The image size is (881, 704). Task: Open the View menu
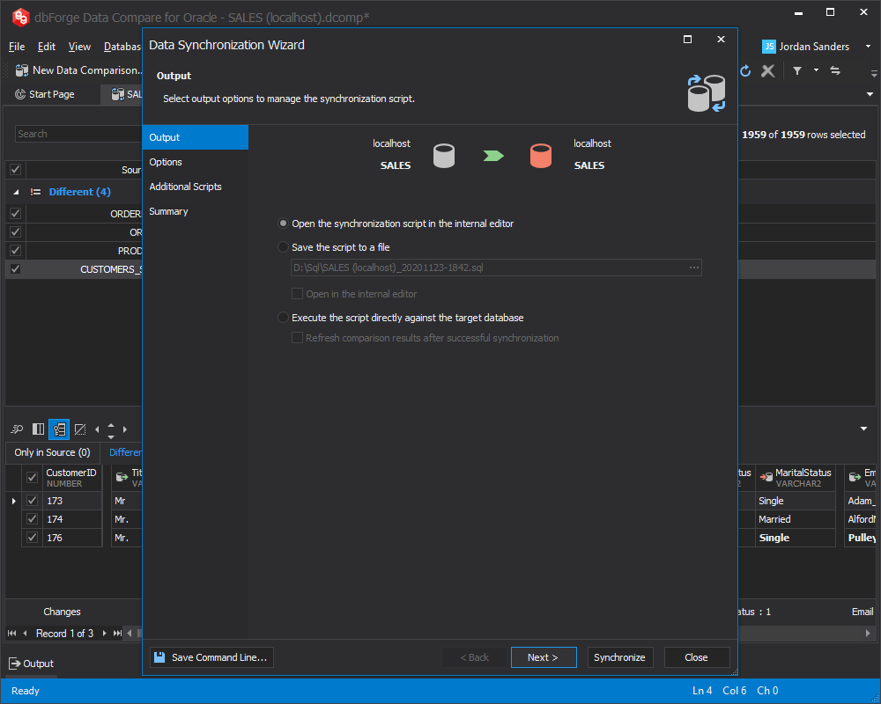[x=79, y=47]
